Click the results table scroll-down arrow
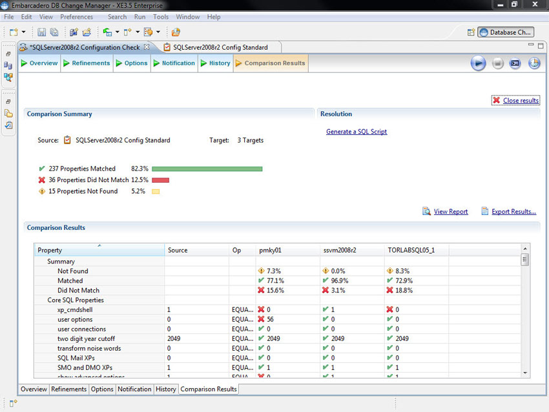The width and height of the screenshot is (549, 412). pos(525,373)
